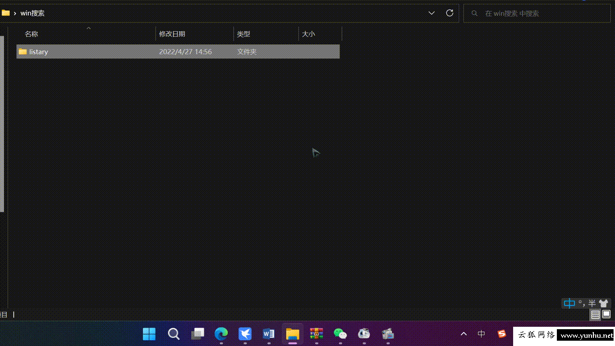Open the blue bird app on the taskbar
615x346 pixels.
pyautogui.click(x=245, y=334)
